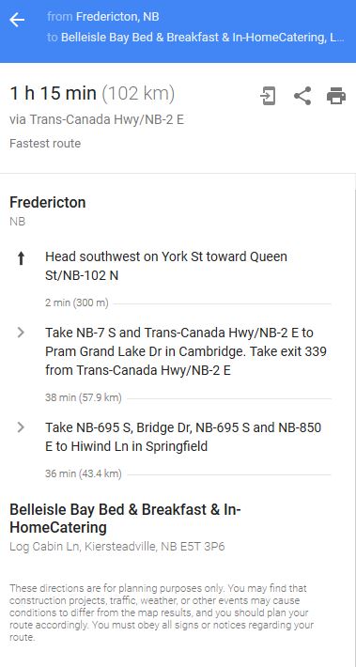
Task: Click the Fredericton origin heading
Action: point(48,203)
